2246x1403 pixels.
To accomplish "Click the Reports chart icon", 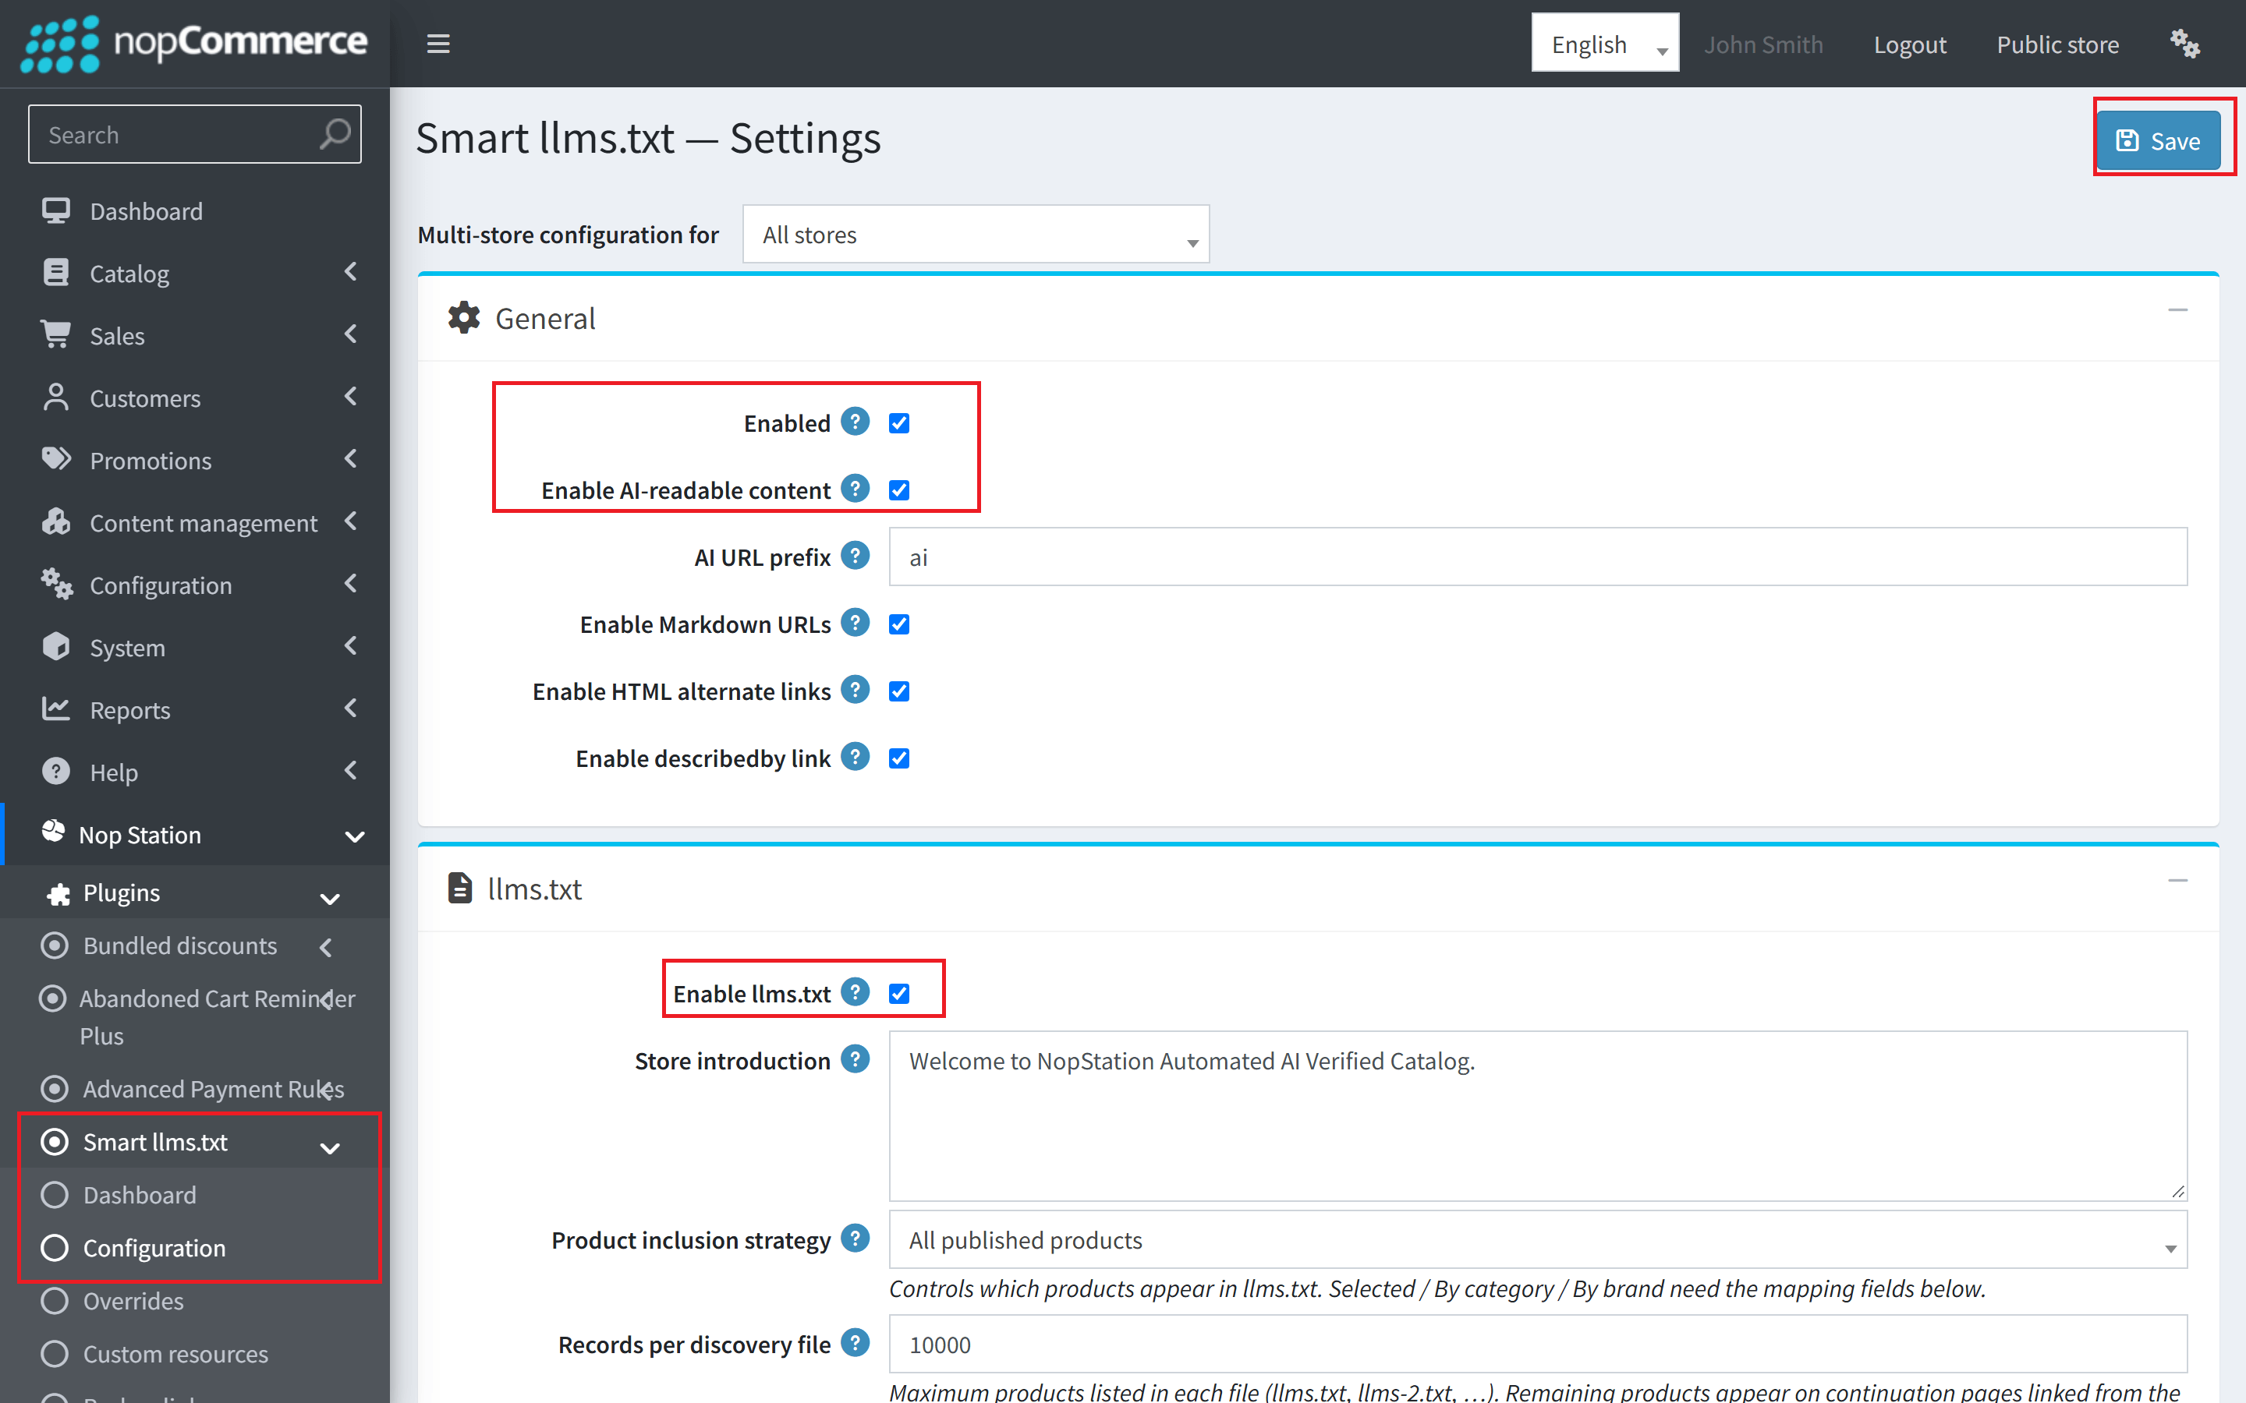I will (x=55, y=709).
